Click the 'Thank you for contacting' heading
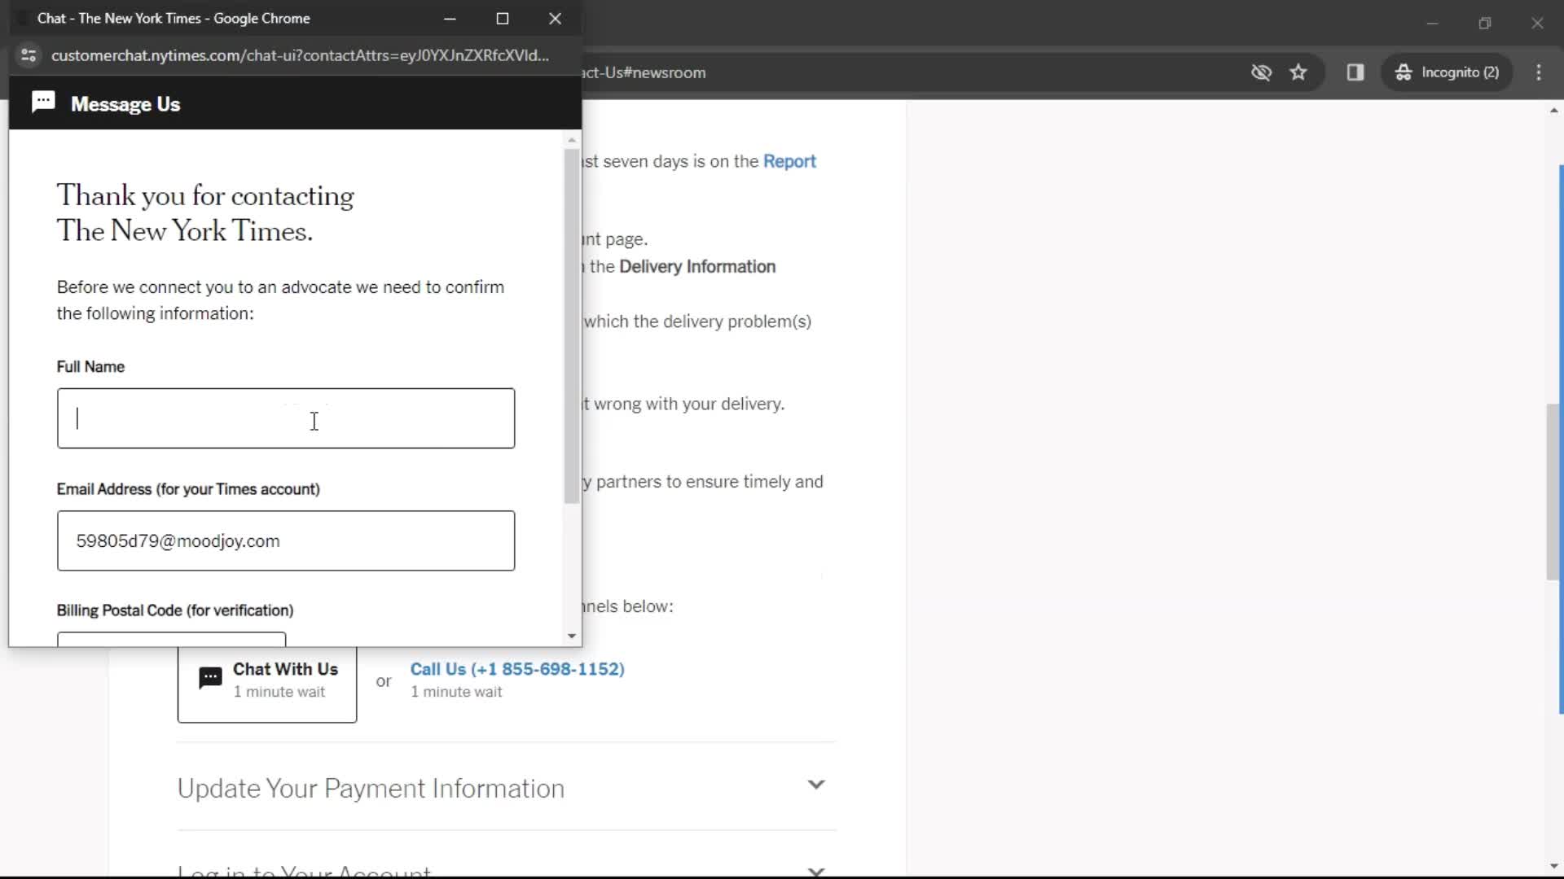Image resolution: width=1564 pixels, height=879 pixels. (x=205, y=213)
